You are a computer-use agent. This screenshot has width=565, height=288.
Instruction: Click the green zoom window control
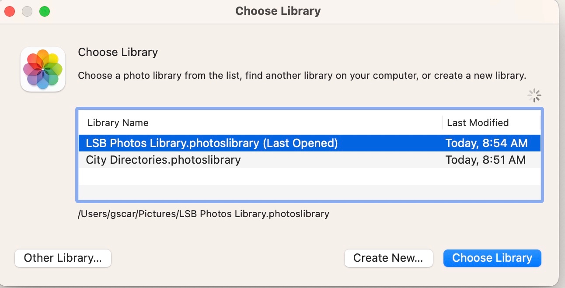click(44, 11)
